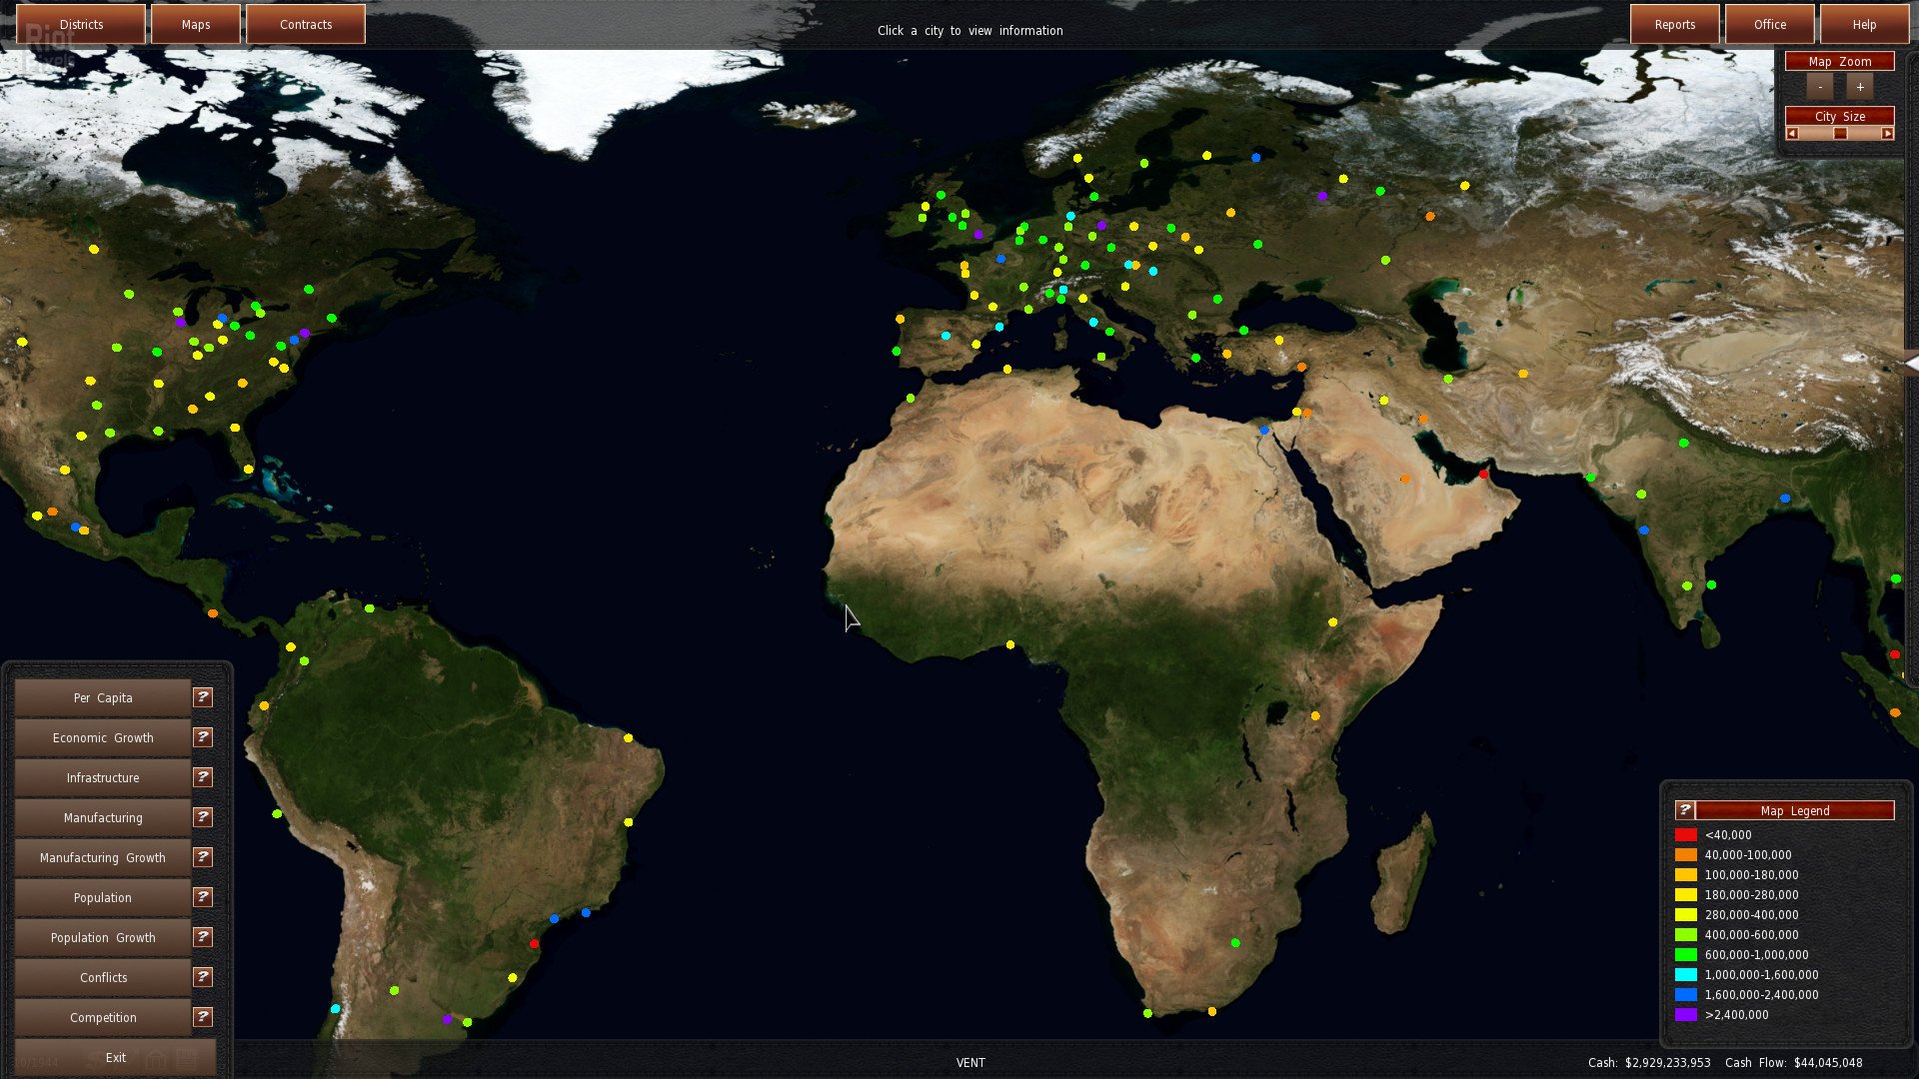The image size is (1919, 1079).
Task: Open the Office menu
Action: click(1769, 24)
